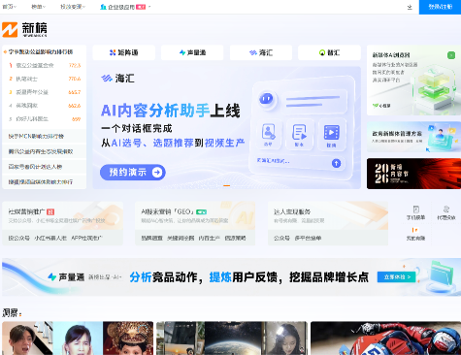
Task: Click the orange diamond icon on ranking title
Action: pos(5,51)
